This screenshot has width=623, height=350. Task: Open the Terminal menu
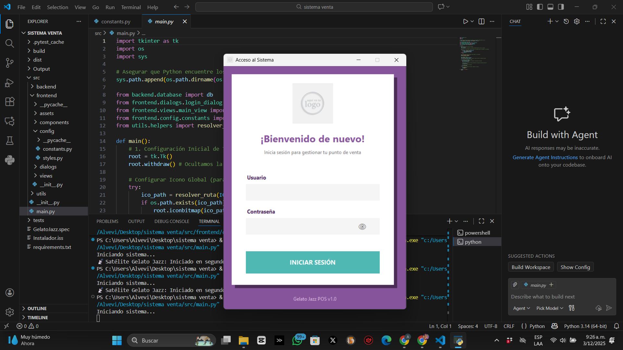tap(131, 7)
